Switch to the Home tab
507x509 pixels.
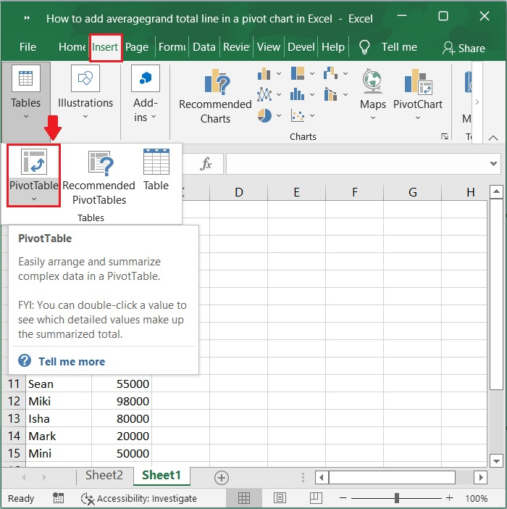point(72,47)
